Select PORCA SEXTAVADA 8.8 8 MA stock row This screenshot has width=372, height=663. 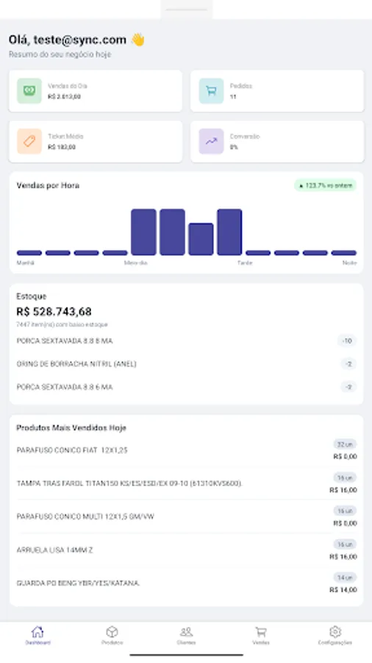coord(186,341)
